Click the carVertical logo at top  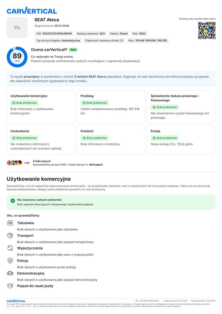click(32, 11)
